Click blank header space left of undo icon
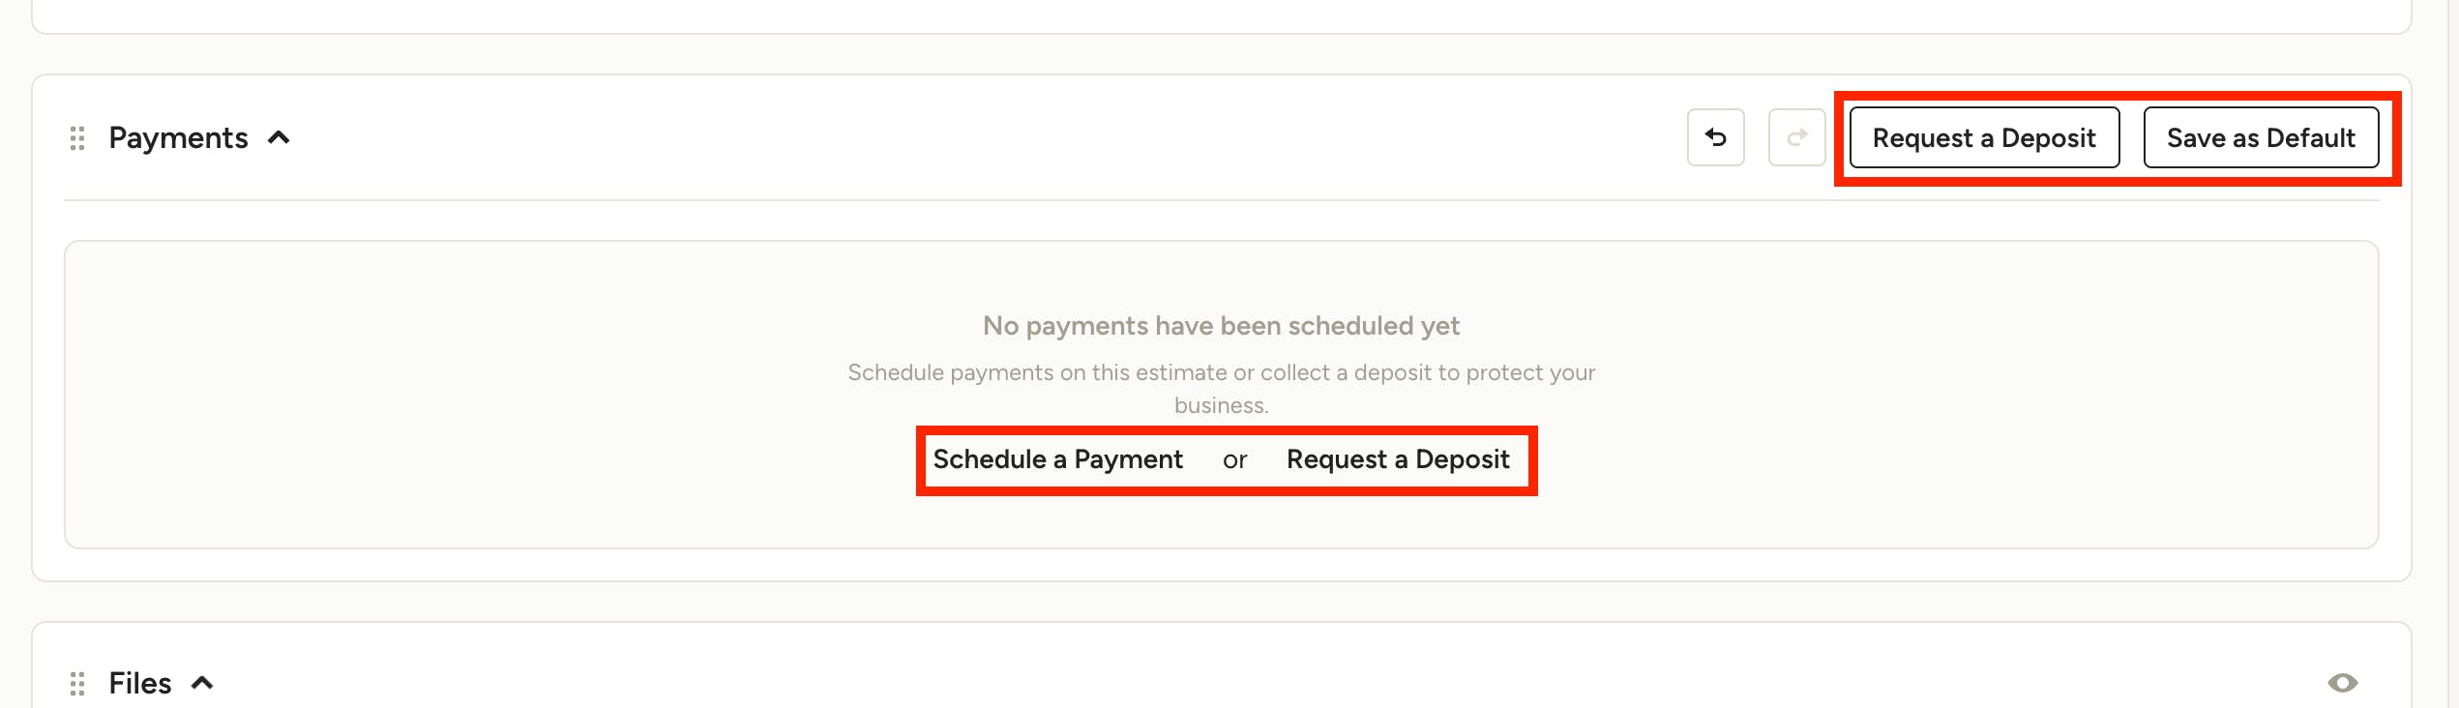This screenshot has width=2459, height=708. pyautogui.click(x=967, y=137)
